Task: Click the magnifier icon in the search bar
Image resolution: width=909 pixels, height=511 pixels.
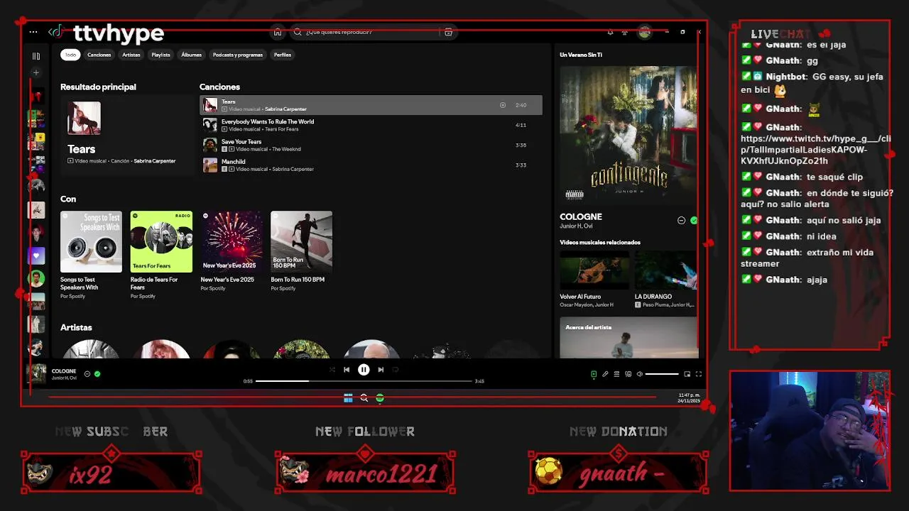Action: (298, 32)
